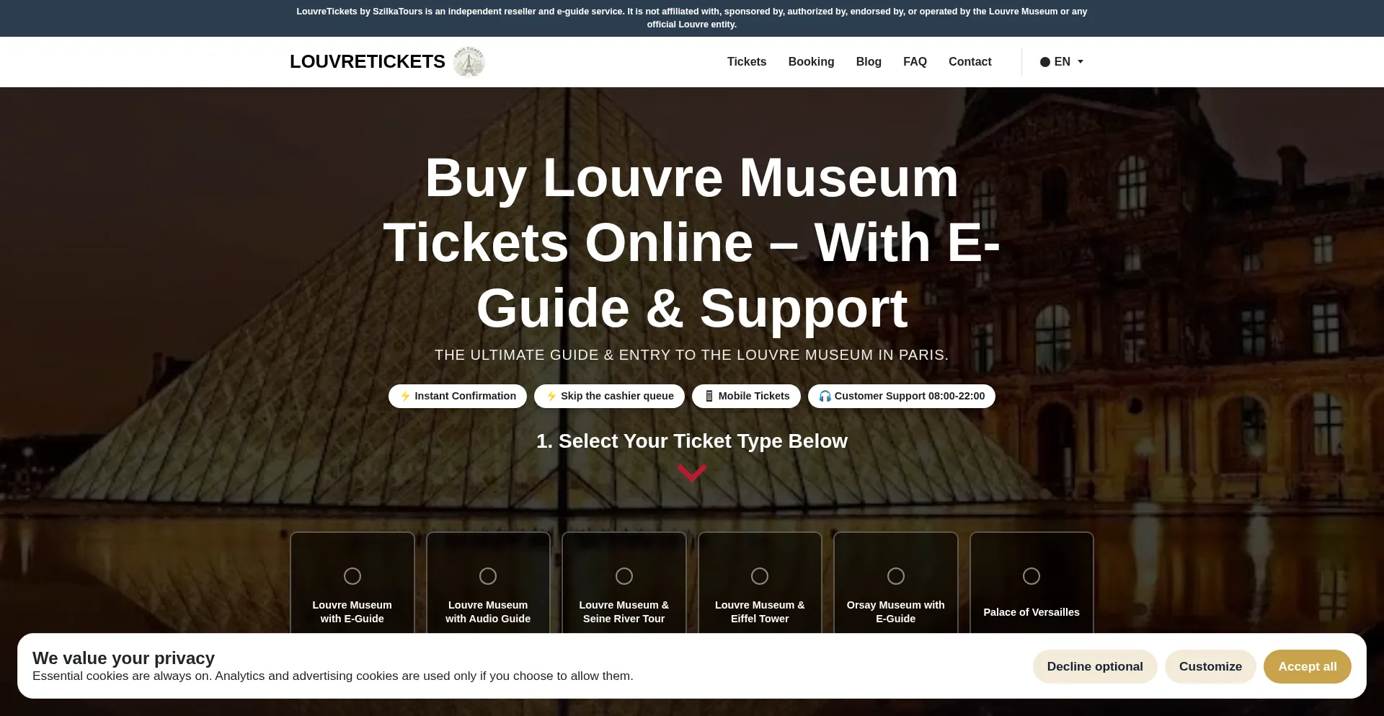
Task: Select Louvre Museum with E-Guide radio
Action: pyautogui.click(x=352, y=576)
